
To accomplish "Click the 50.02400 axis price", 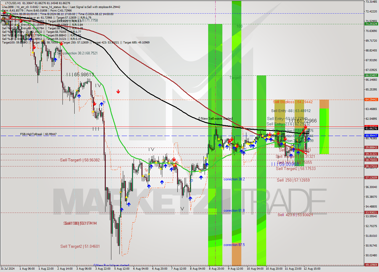I will click(x=371, y=255).
